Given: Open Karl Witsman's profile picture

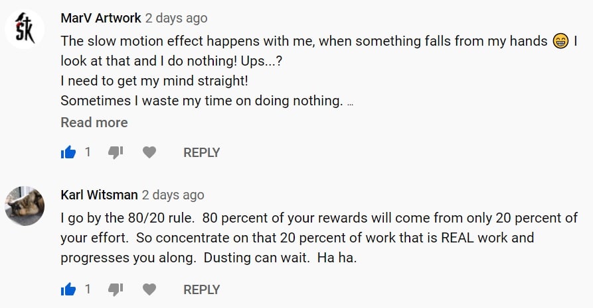Looking at the screenshot, I should tap(25, 206).
